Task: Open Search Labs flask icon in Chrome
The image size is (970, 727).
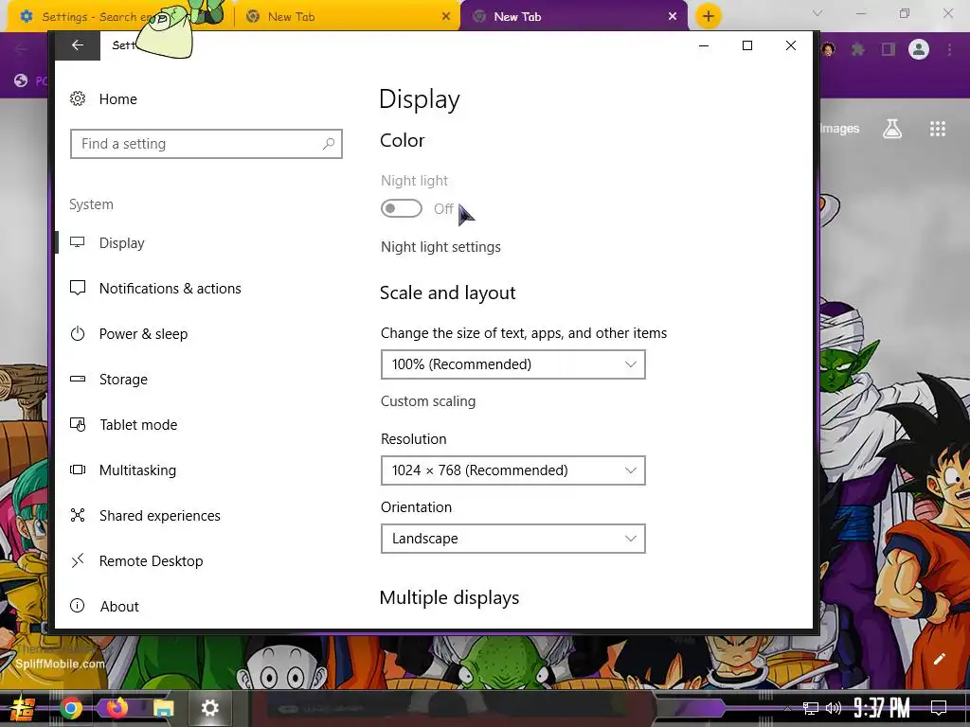Action: coord(892,129)
